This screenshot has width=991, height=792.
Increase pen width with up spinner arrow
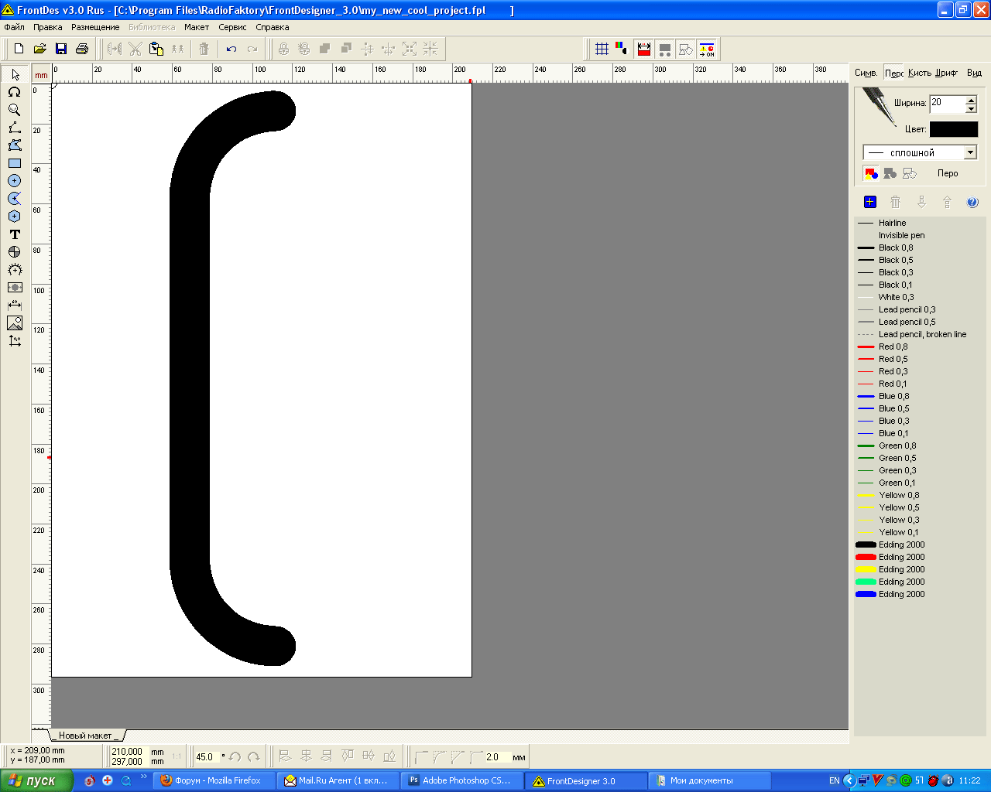[x=971, y=99]
